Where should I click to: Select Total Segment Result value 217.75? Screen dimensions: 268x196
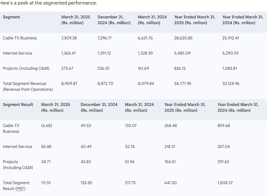point(130,183)
